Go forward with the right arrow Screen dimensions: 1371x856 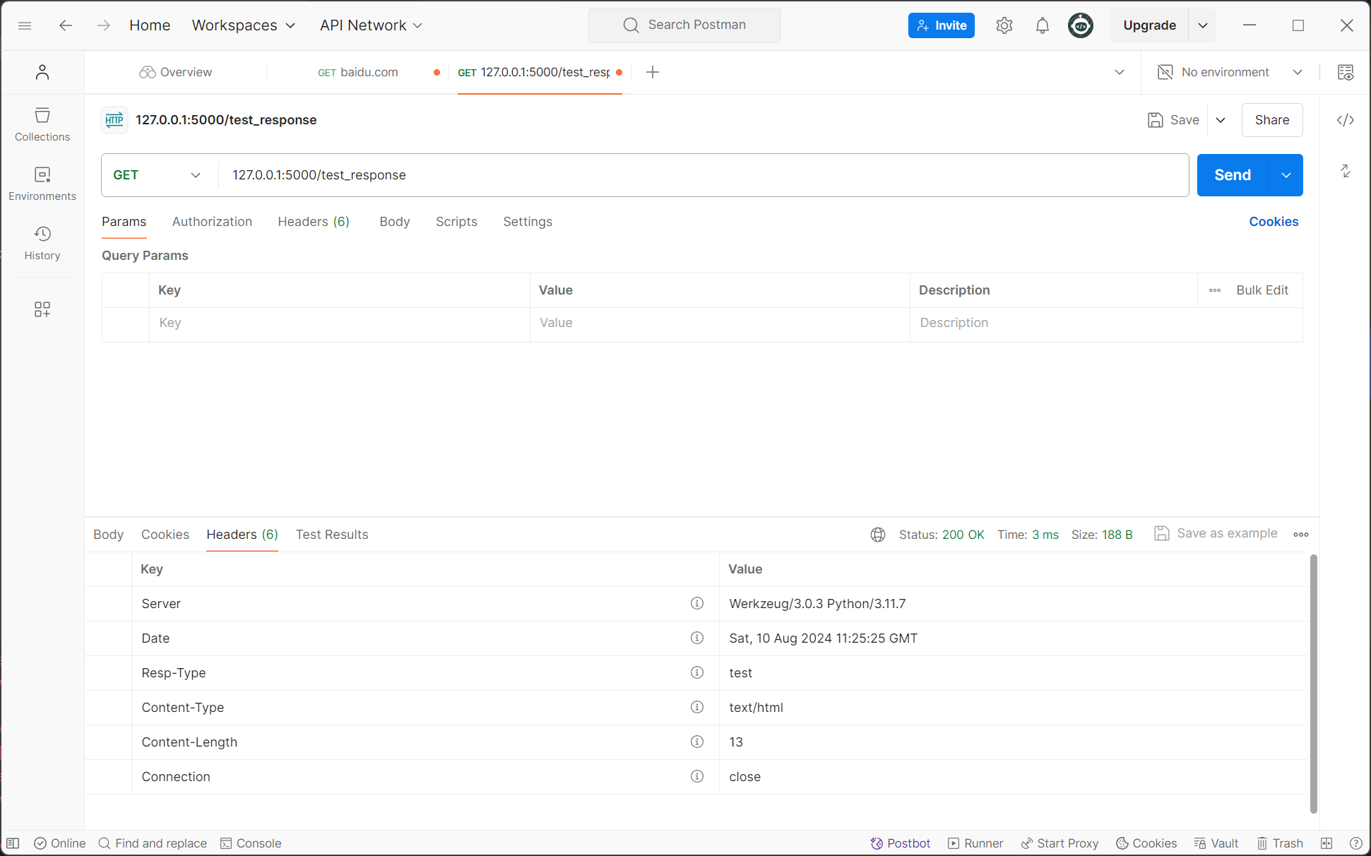(104, 25)
